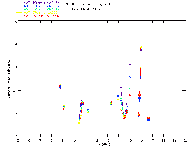Click the AOT 1020nm legend entry
This screenshot has width=191, height=152.
[x=38, y=16]
